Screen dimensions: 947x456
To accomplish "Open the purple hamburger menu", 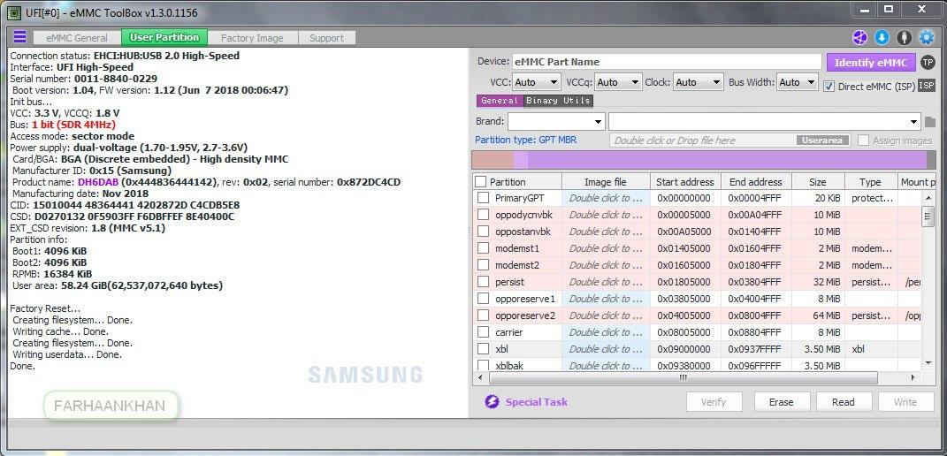I will (x=19, y=37).
